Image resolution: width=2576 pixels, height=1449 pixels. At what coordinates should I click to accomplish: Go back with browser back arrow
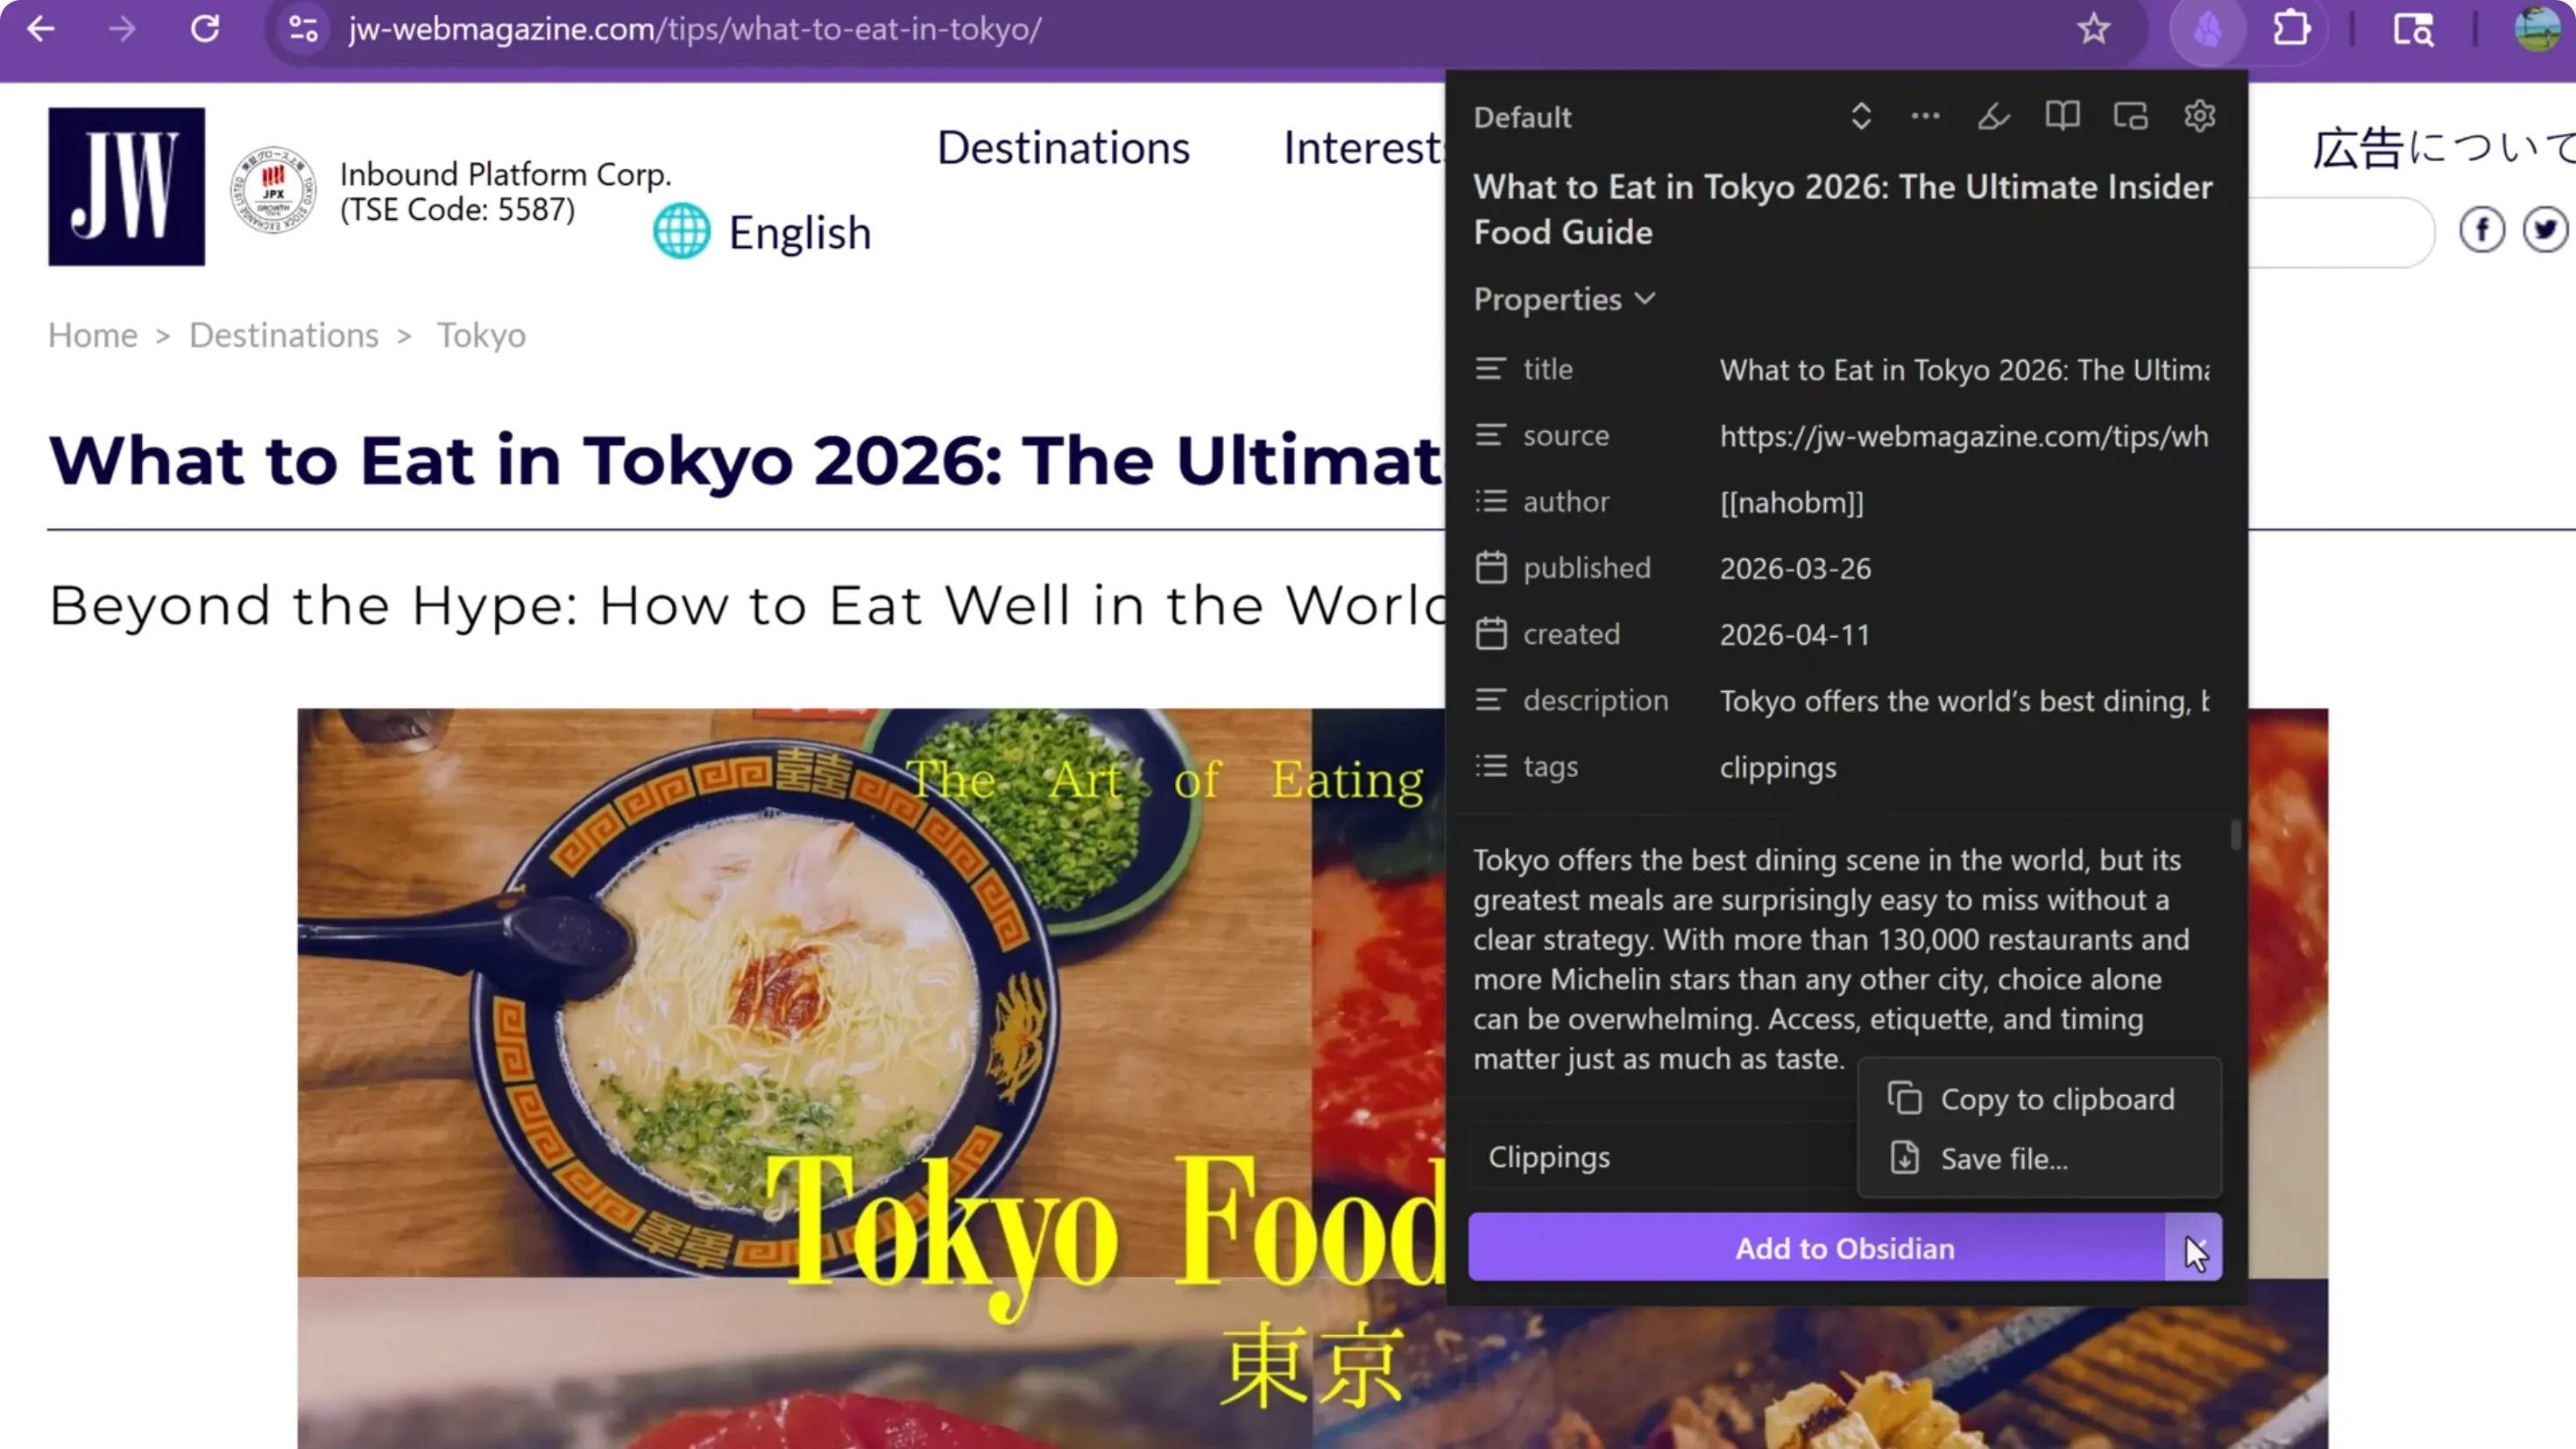pyautogui.click(x=41, y=29)
